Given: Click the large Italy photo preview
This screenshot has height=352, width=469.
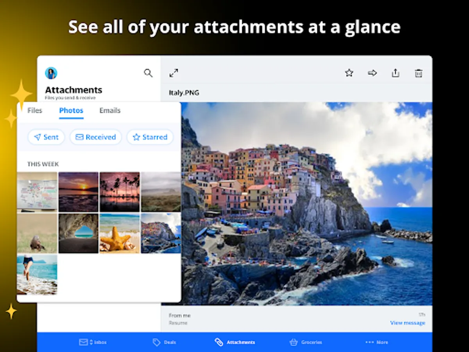Looking at the screenshot, I should tap(307, 203).
